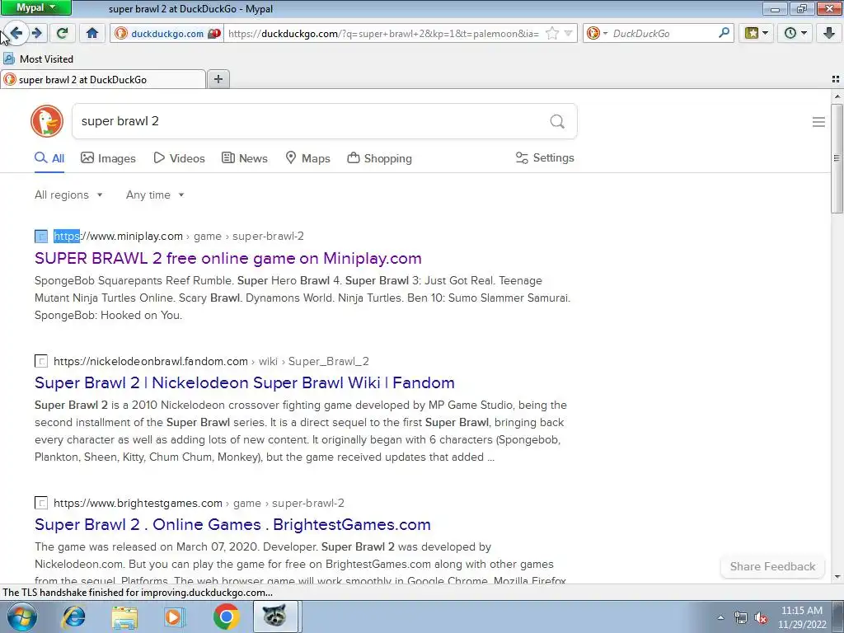Launch Internet Explorer from the taskbar
Screen dimensions: 844x633
click(73, 617)
